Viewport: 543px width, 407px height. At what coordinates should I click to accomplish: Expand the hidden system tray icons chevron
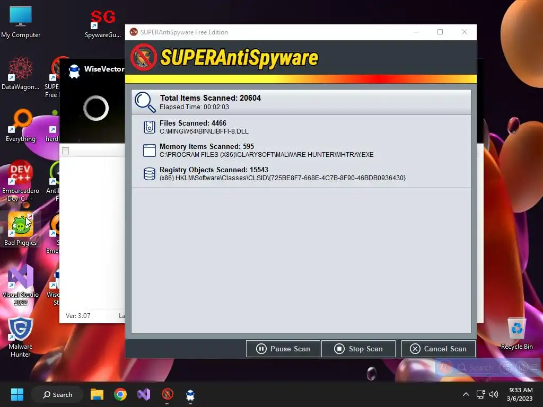point(466,394)
